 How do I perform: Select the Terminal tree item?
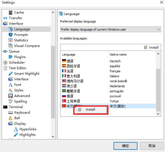coord(16,107)
